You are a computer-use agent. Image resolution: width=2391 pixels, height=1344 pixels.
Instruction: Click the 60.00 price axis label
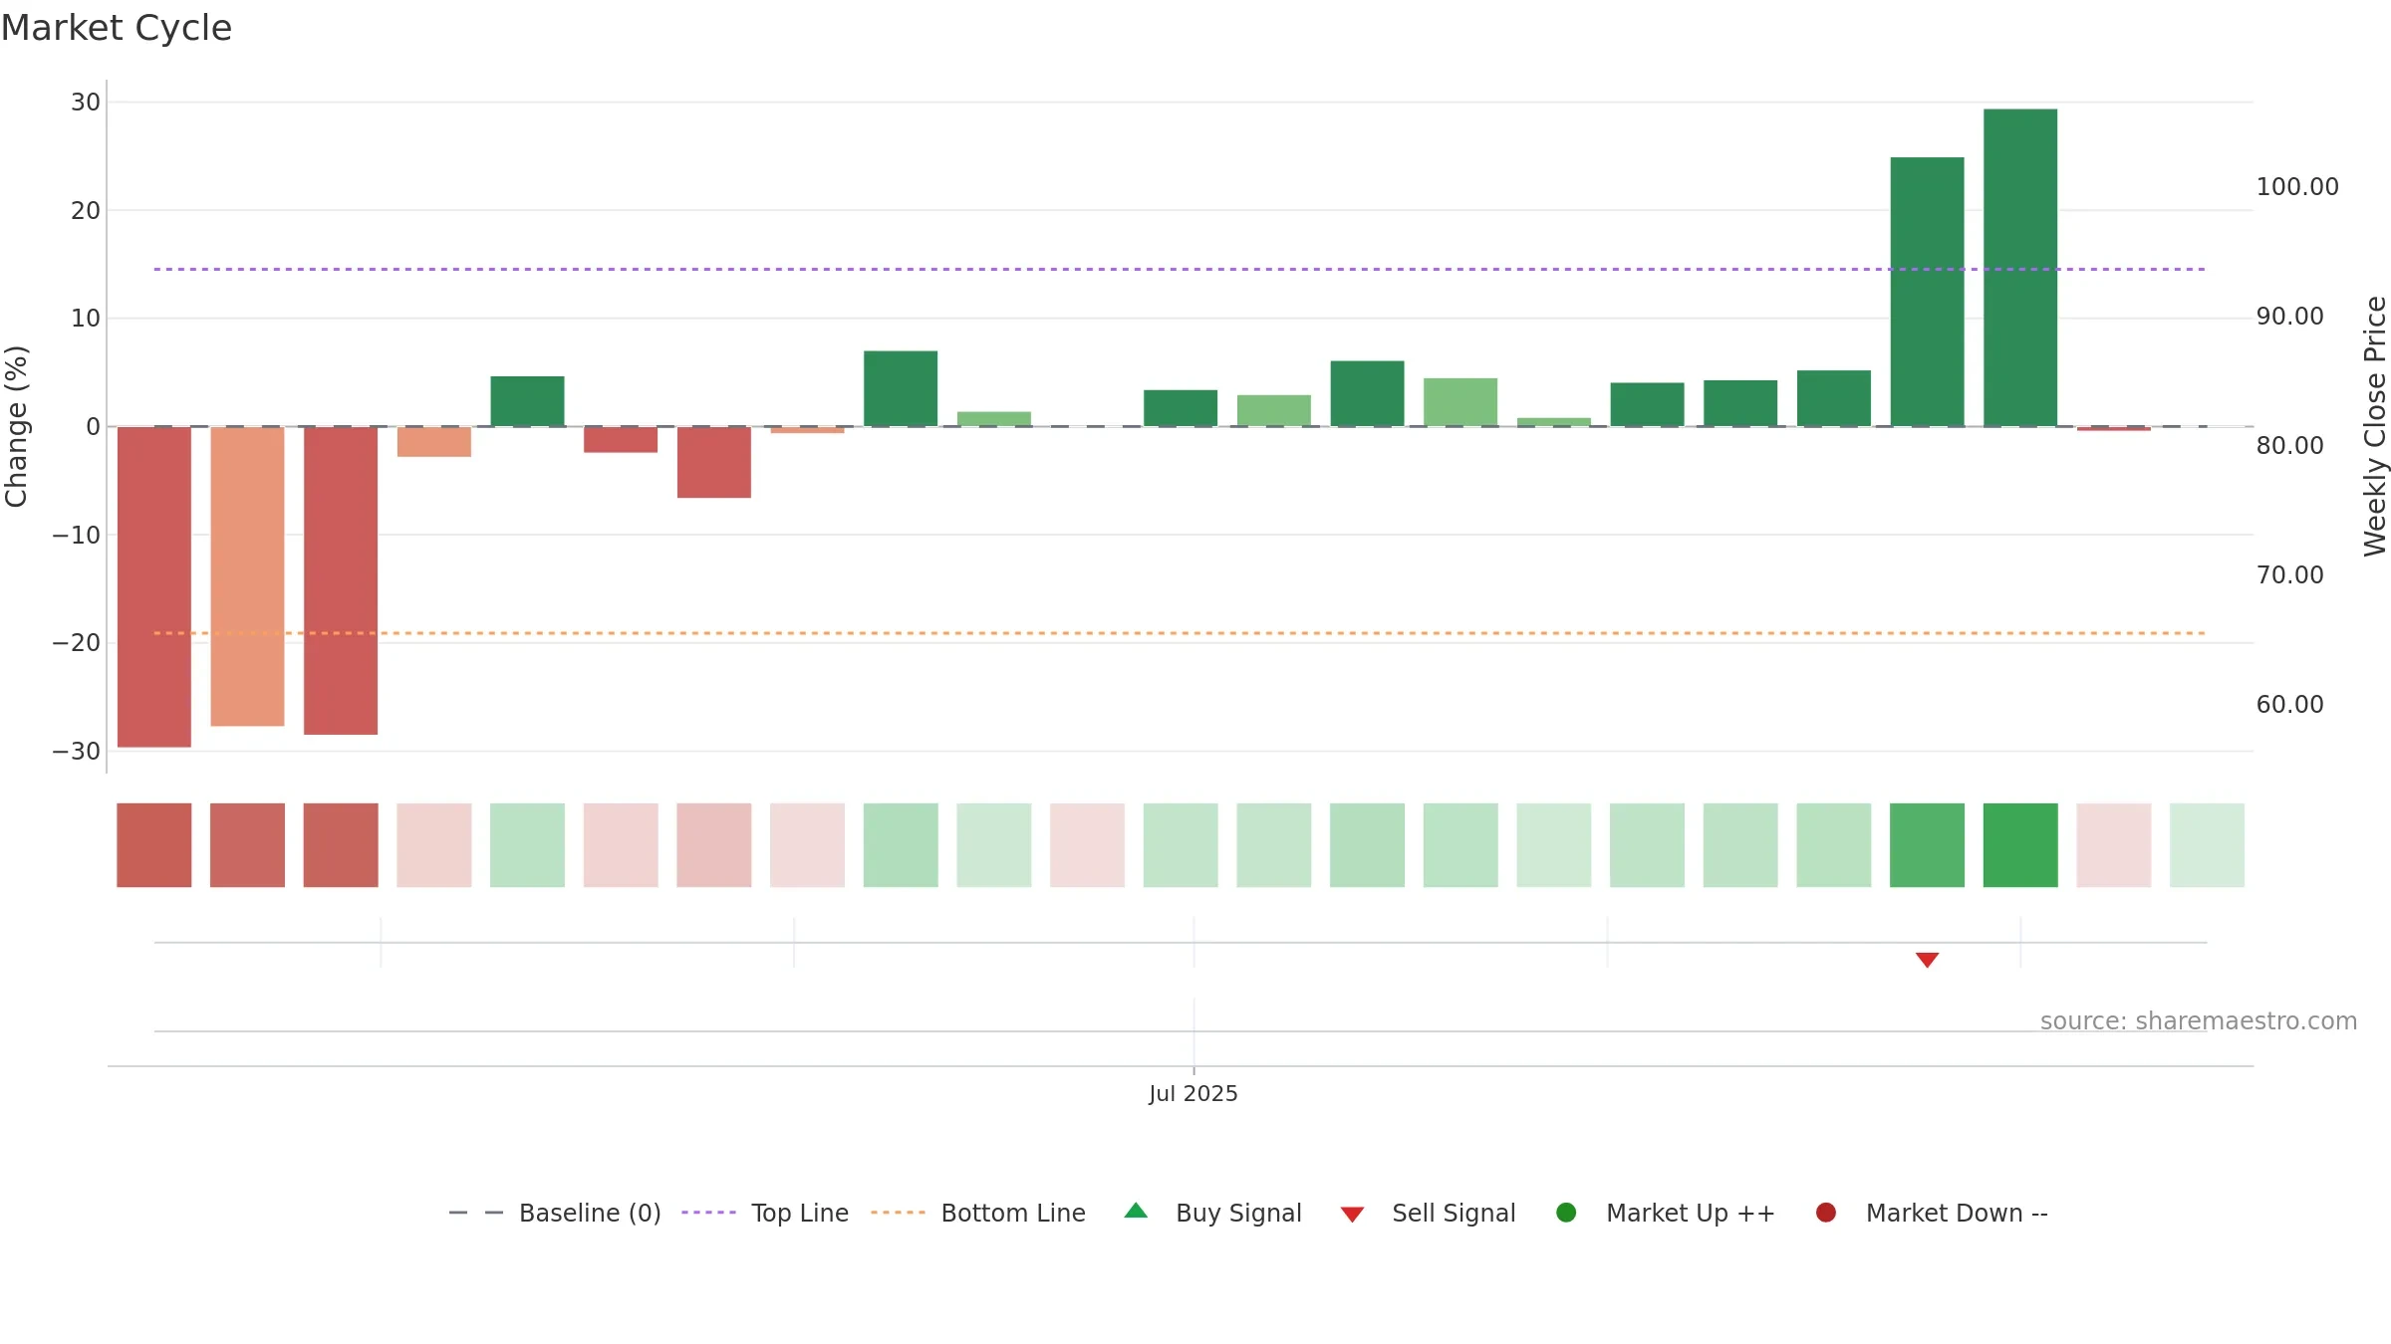(2289, 705)
